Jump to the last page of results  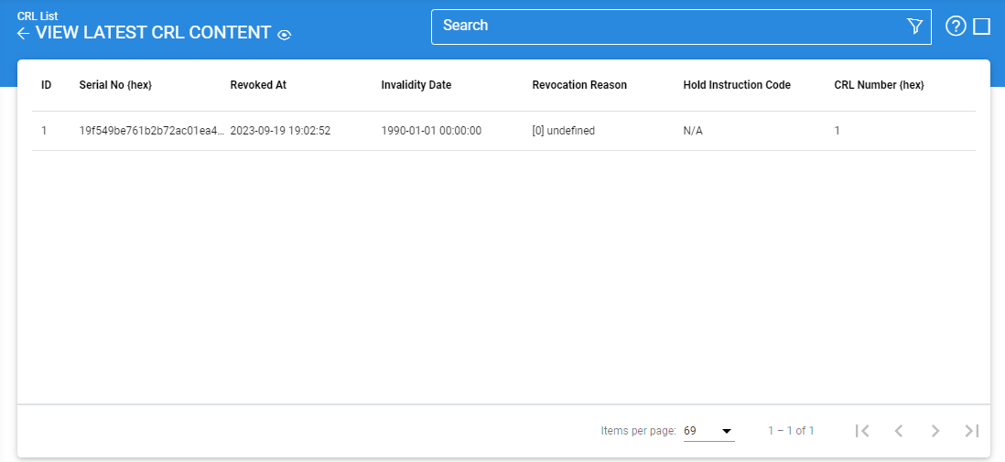(971, 431)
